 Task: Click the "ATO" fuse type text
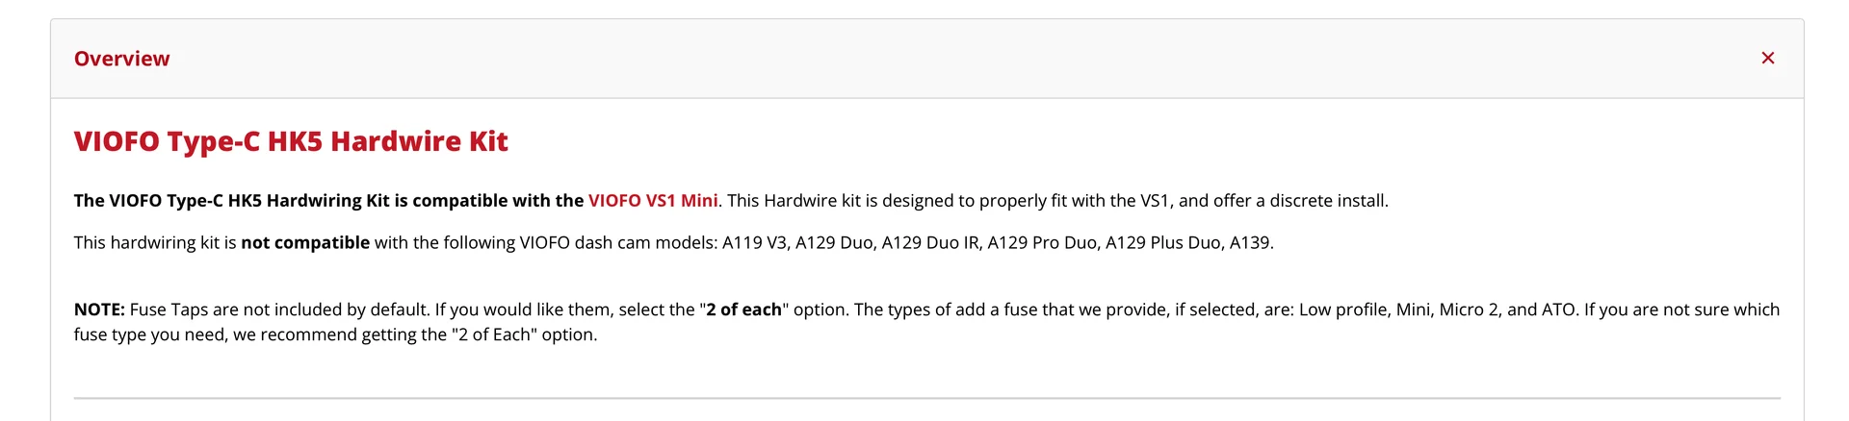pos(1556,310)
